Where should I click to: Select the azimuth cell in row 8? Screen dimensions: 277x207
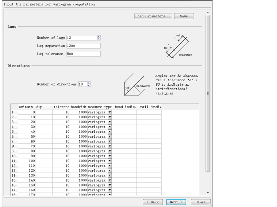27,146
